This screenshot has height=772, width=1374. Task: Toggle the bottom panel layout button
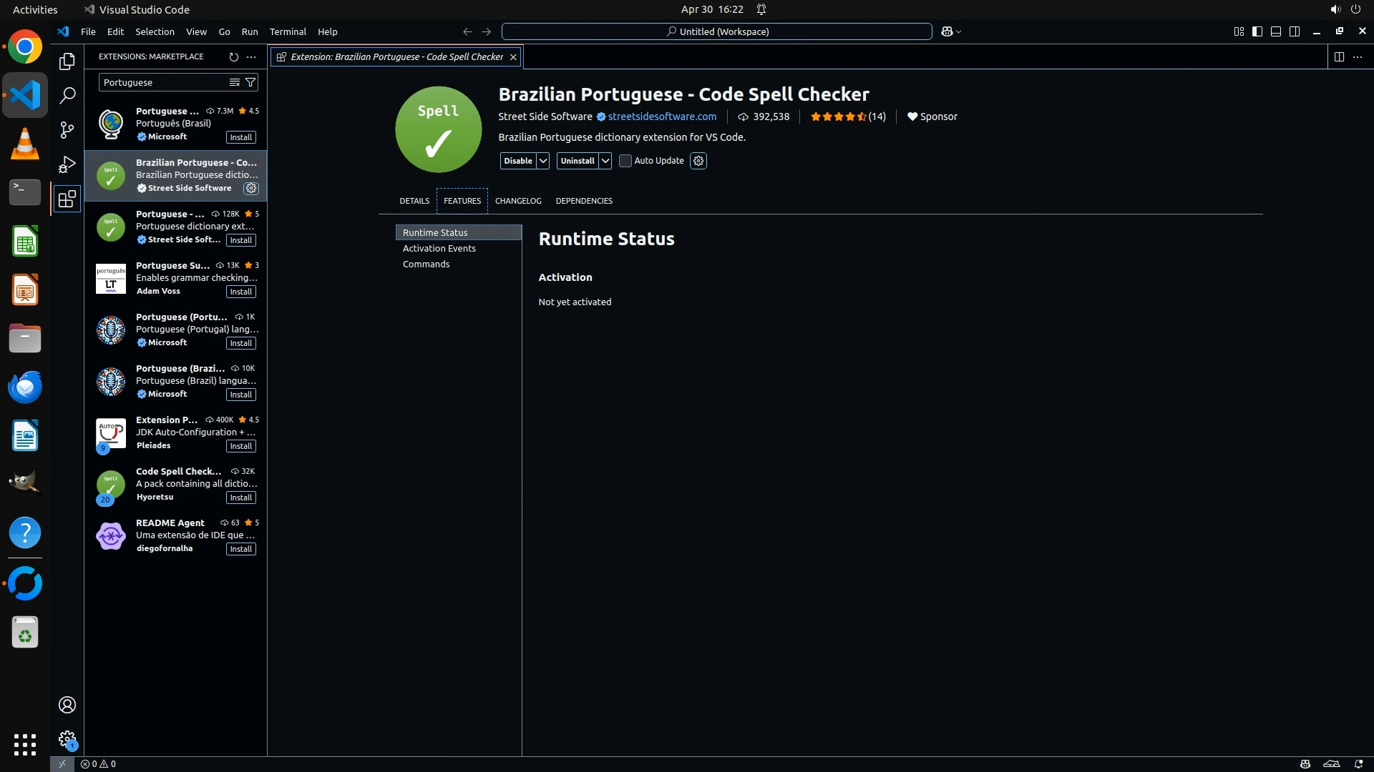[x=1276, y=31]
